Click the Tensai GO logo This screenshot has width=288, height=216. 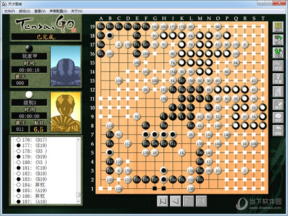pyautogui.click(x=46, y=24)
